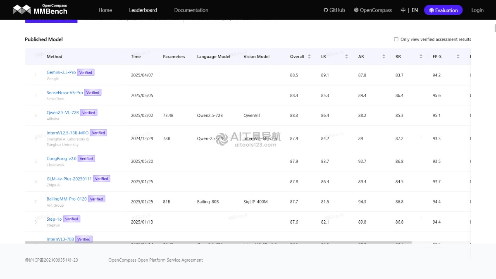The height and width of the screenshot is (279, 496).
Task: Open the GitHub link in the header
Action: pyautogui.click(x=334, y=10)
